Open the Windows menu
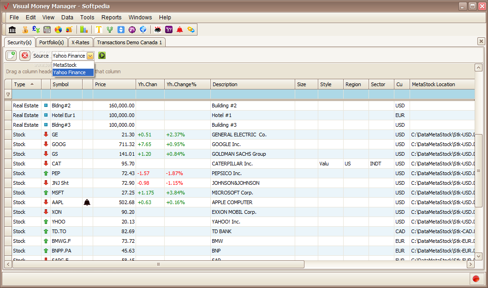The image size is (488, 288). pos(140,18)
